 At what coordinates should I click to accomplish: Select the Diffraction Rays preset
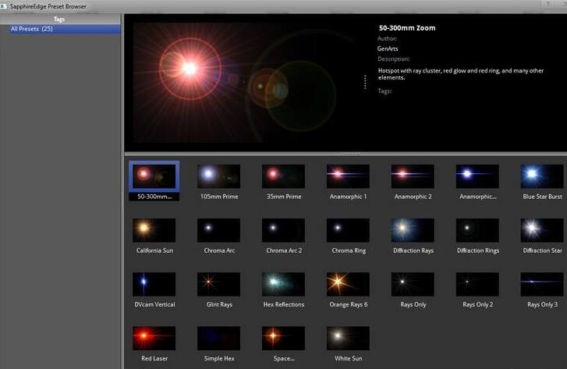click(413, 230)
